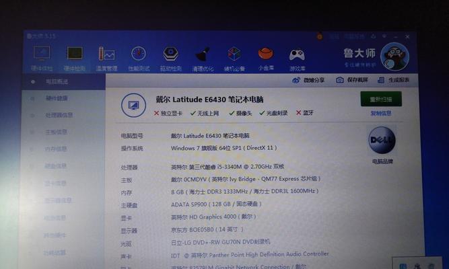Screen dimensions: 449x269
Task: Click the 蓝牙 status indicator
Action: (305, 113)
